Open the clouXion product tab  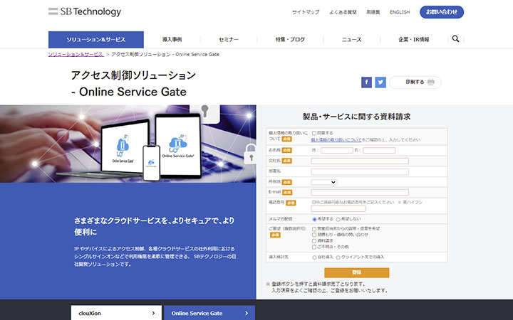[x=116, y=313]
